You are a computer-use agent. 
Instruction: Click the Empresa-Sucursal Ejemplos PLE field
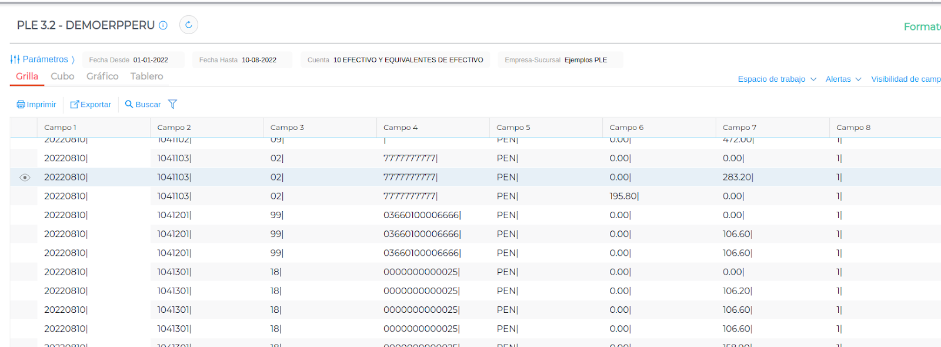pyautogui.click(x=560, y=60)
